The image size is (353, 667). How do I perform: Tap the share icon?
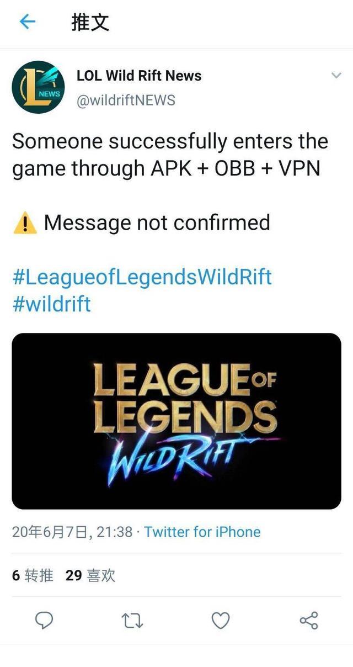coord(309,621)
